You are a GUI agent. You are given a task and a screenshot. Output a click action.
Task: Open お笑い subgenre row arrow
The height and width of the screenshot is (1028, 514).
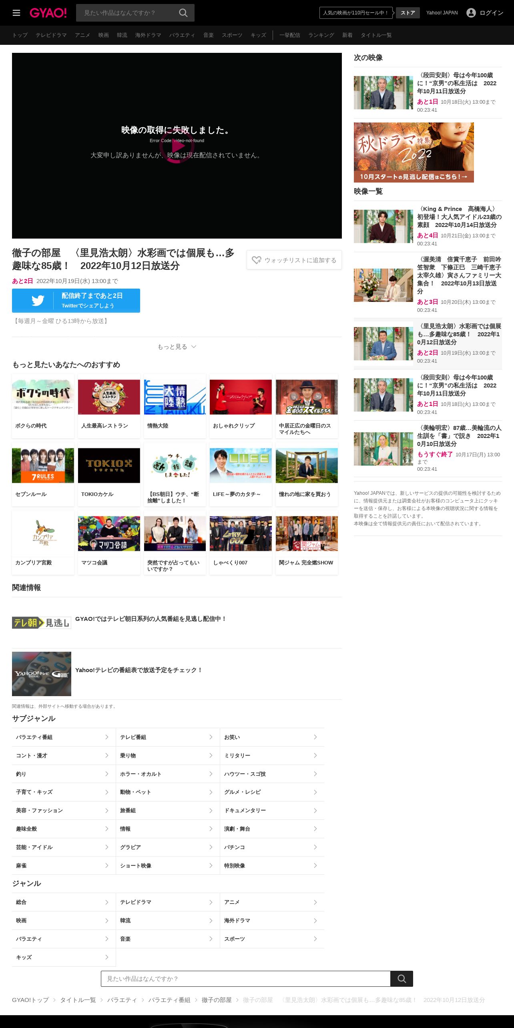315,737
